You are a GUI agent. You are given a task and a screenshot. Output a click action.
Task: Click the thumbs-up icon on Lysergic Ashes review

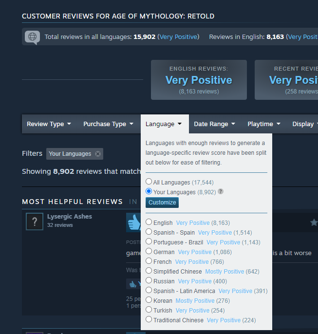(133, 223)
